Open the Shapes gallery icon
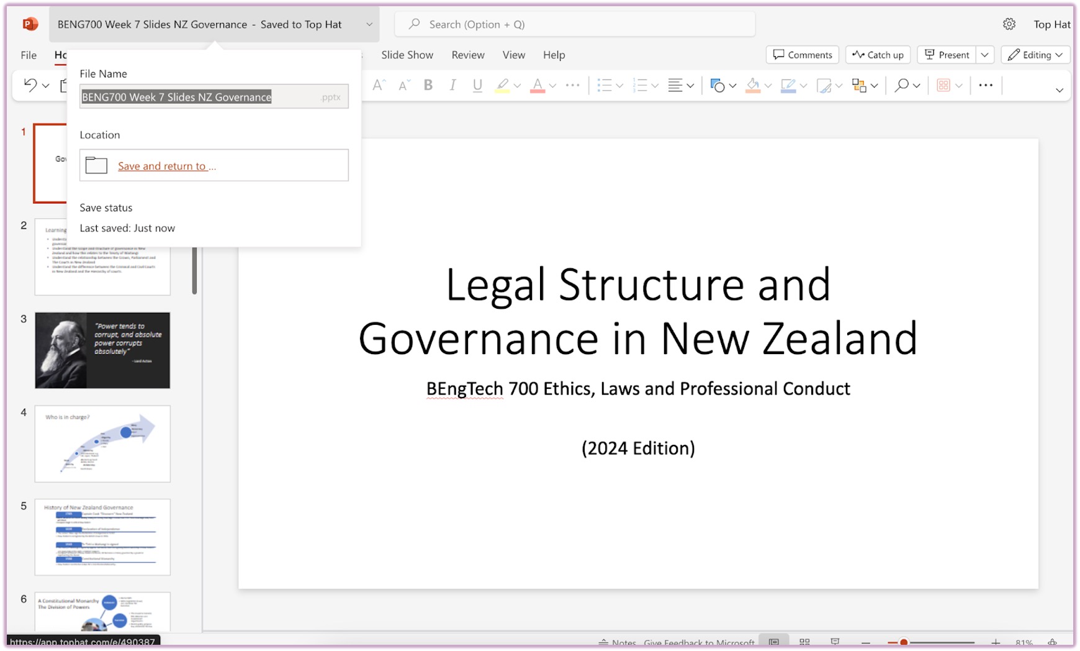 tap(718, 86)
